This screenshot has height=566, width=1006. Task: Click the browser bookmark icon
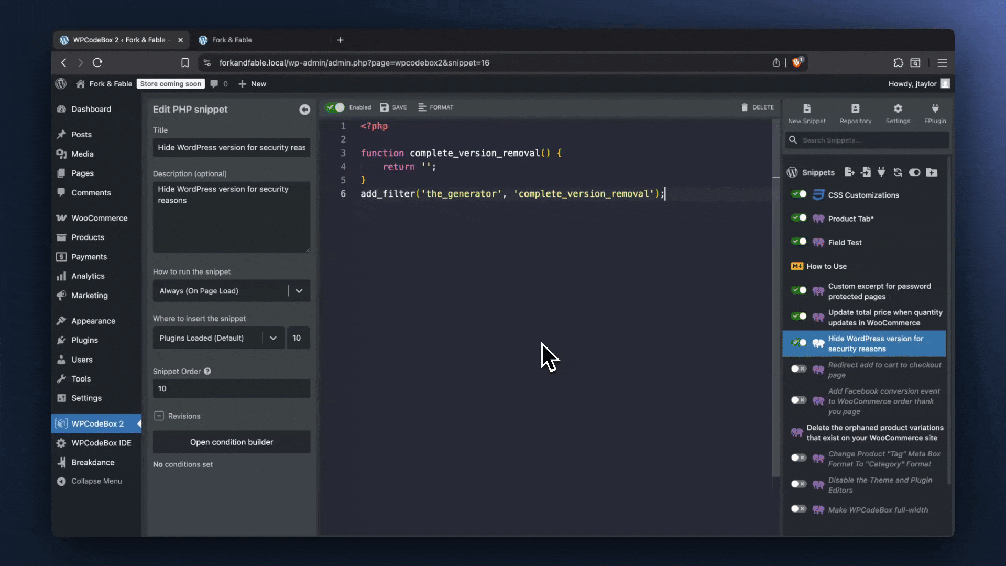(x=185, y=63)
